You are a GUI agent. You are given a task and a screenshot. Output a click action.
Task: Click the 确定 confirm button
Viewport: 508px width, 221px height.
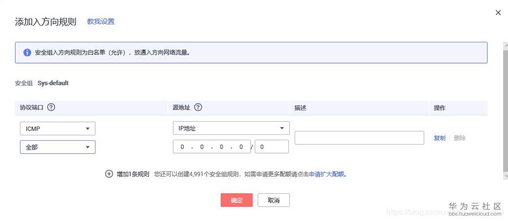tap(237, 200)
